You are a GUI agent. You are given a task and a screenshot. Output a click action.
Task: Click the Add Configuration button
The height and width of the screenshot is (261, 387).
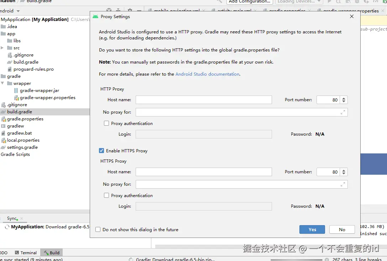pyautogui.click(x=250, y=1)
